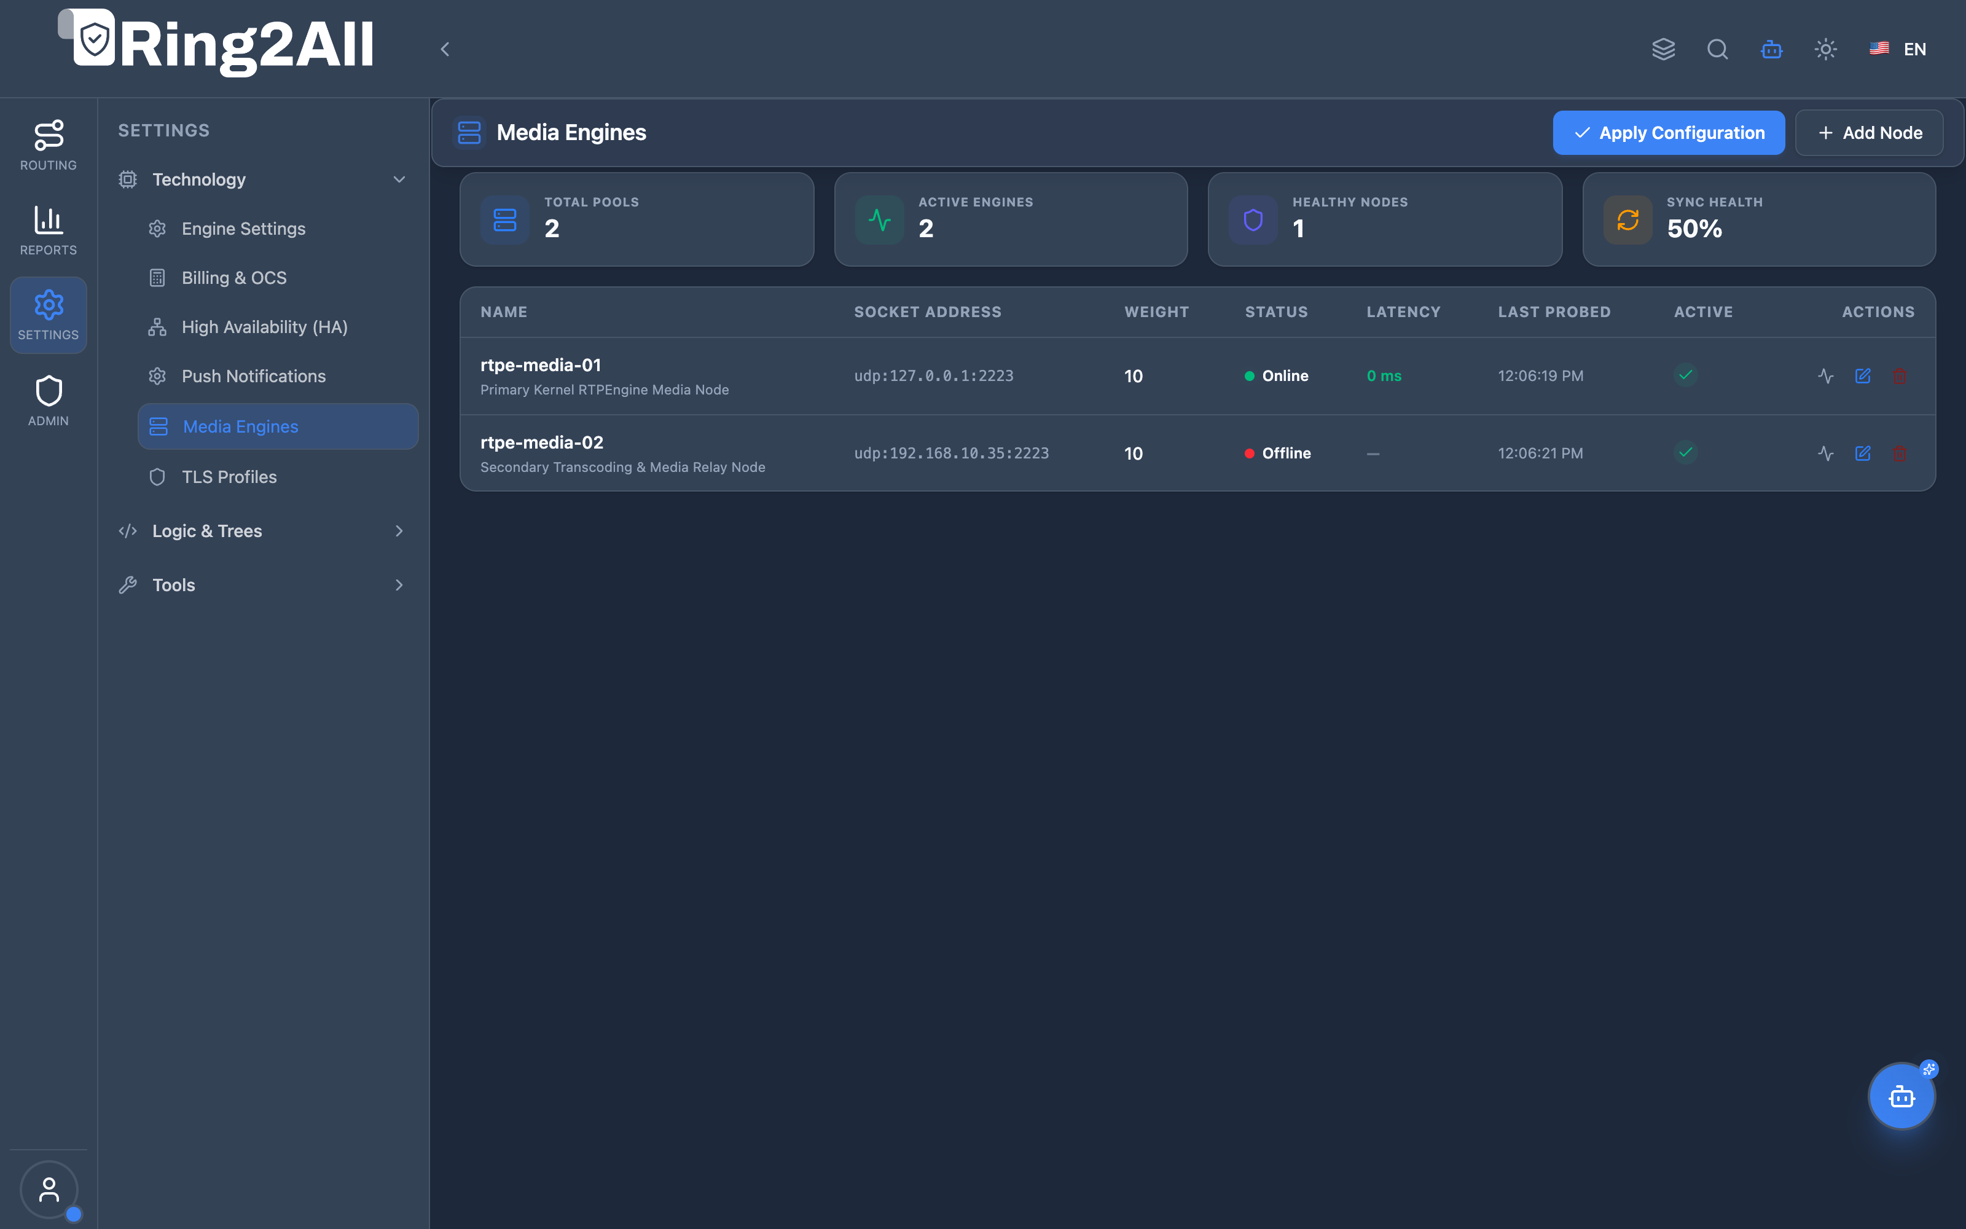
Task: Open the EN language selector
Action: pos(1898,49)
